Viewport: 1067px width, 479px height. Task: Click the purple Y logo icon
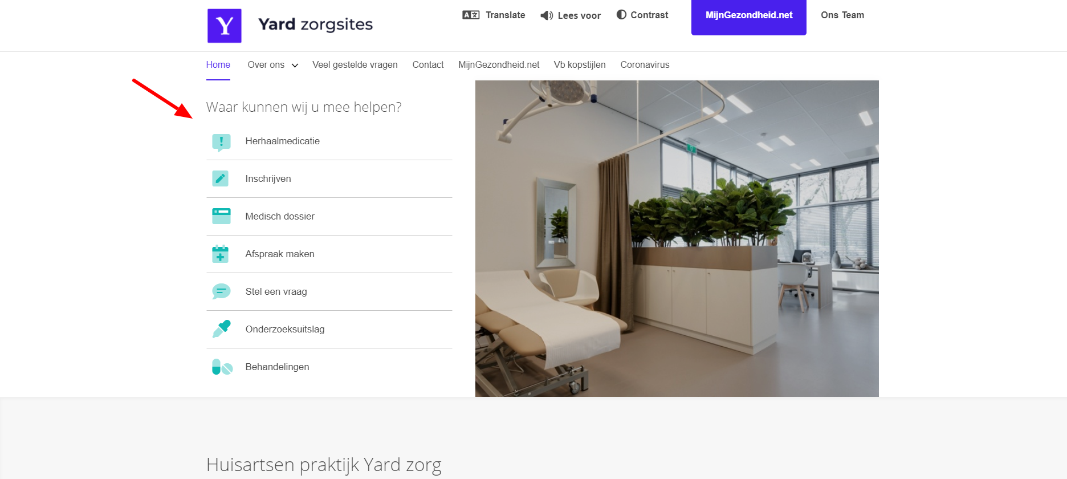click(224, 26)
